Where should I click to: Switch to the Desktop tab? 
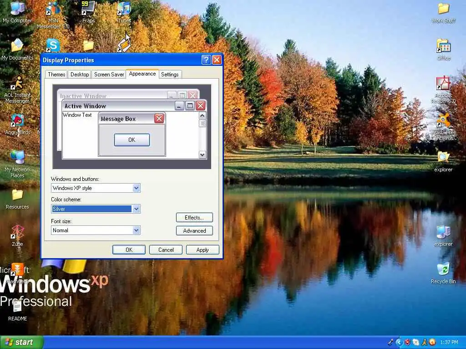80,75
